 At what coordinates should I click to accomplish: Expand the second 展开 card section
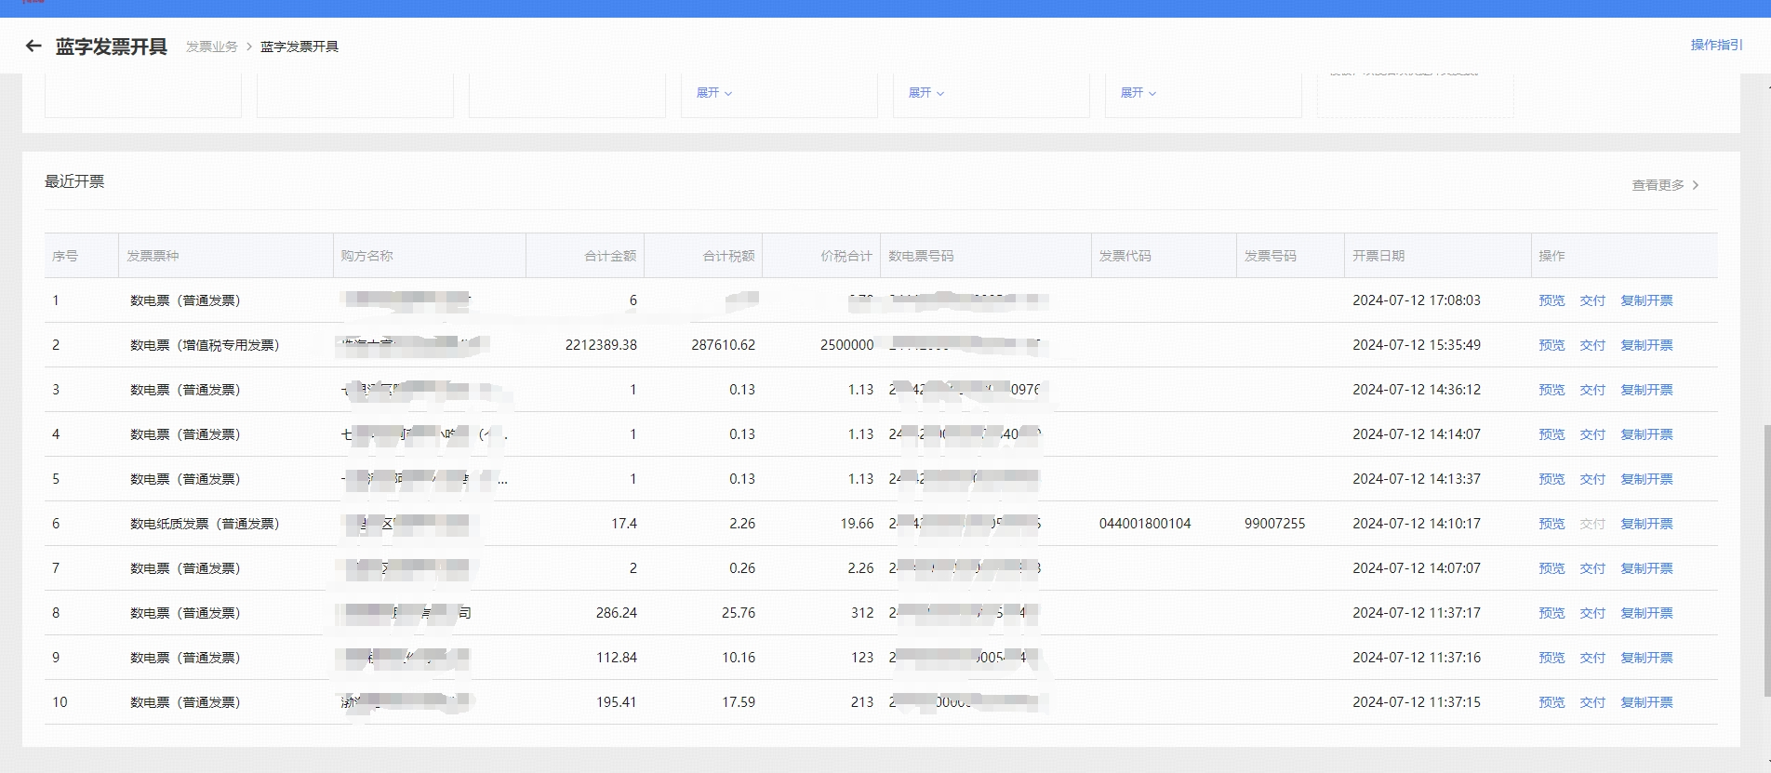pos(926,93)
